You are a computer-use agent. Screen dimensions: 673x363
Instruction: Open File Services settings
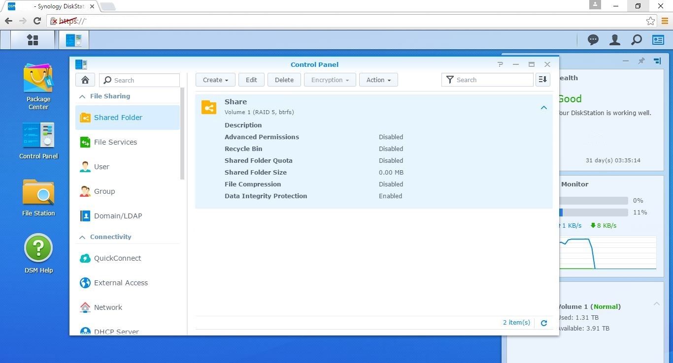pyautogui.click(x=128, y=142)
